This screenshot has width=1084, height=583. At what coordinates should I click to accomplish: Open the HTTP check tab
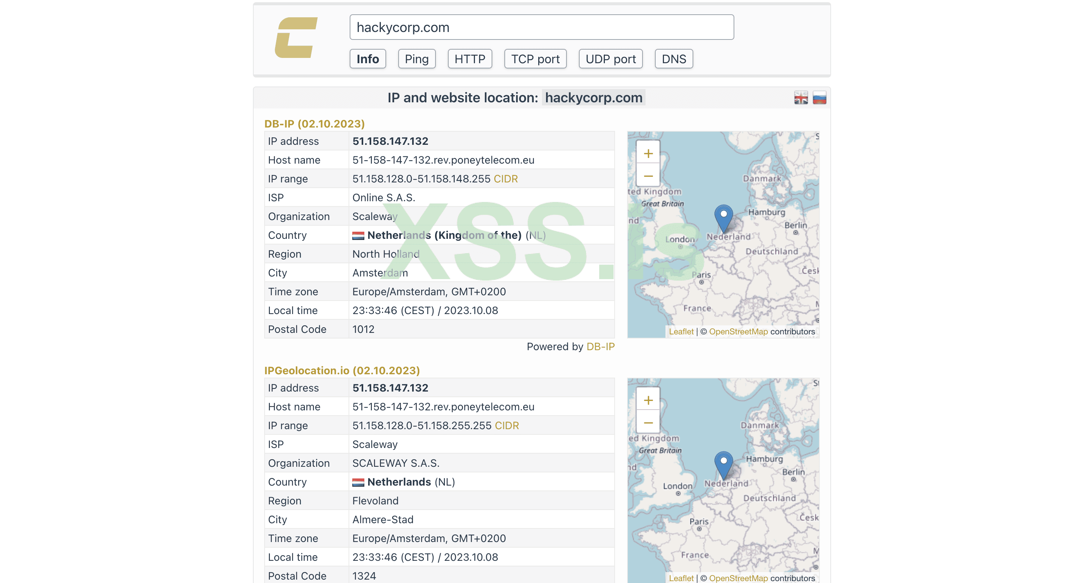[x=470, y=59]
